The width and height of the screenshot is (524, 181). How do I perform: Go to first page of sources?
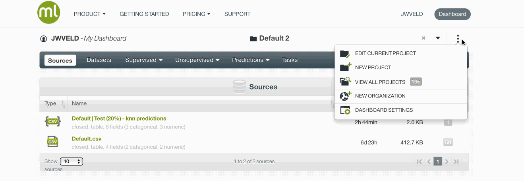coord(419,162)
